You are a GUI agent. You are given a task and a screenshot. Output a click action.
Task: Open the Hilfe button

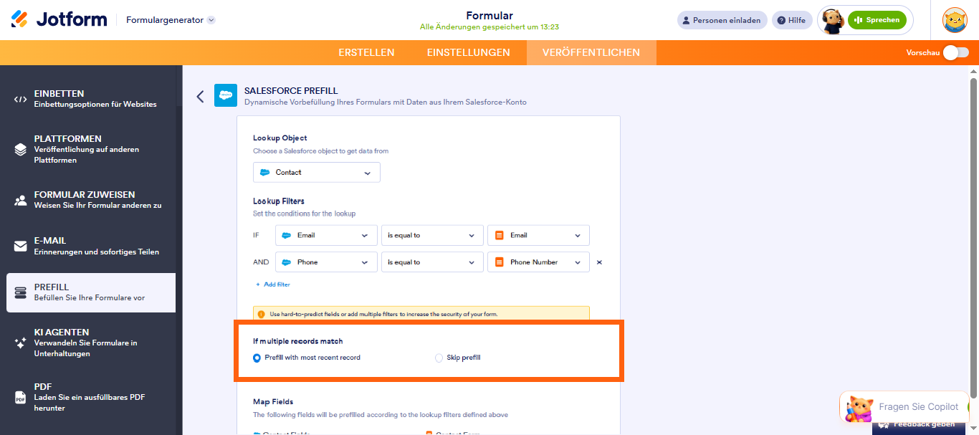pyautogui.click(x=792, y=20)
